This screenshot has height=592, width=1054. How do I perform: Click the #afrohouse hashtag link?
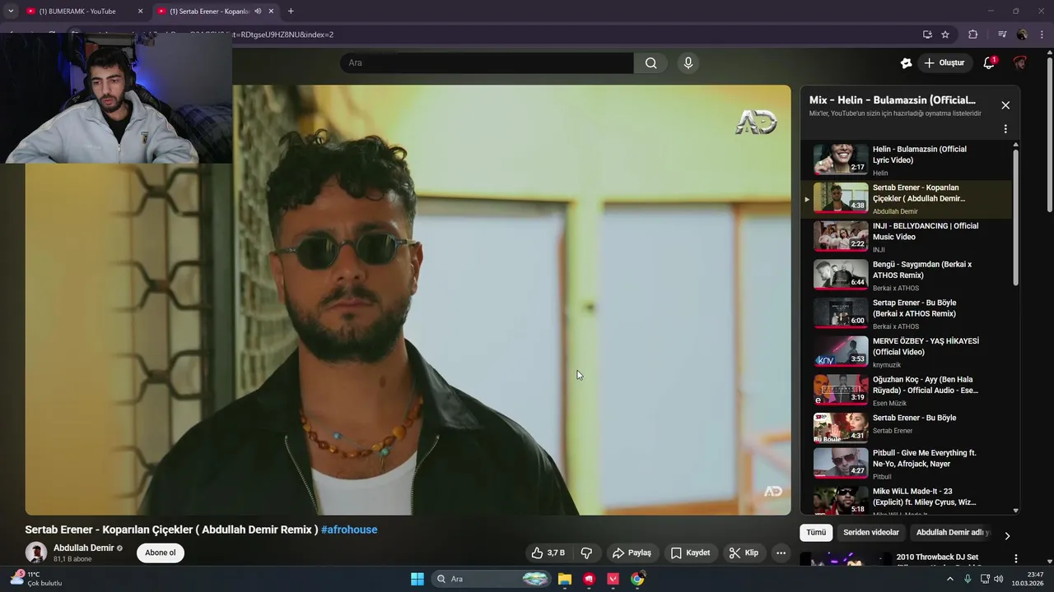click(349, 530)
